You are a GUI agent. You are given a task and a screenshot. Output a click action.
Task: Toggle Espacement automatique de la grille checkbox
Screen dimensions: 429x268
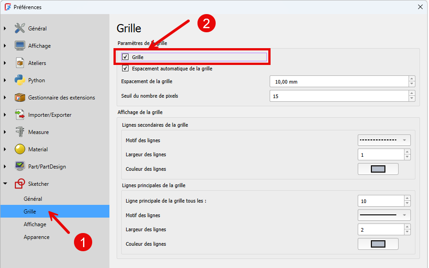(x=125, y=69)
